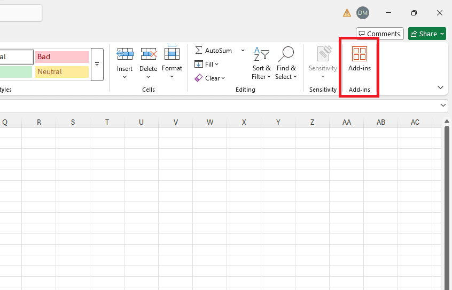452x290 pixels.
Task: Select column S header
Action: [73, 122]
